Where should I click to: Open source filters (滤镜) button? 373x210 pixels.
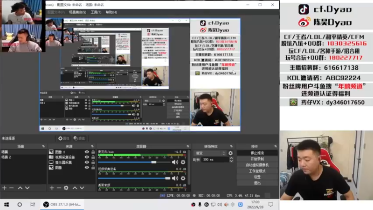coord(79,138)
